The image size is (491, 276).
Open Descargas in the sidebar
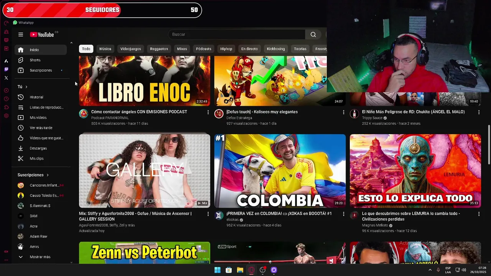(x=41, y=148)
